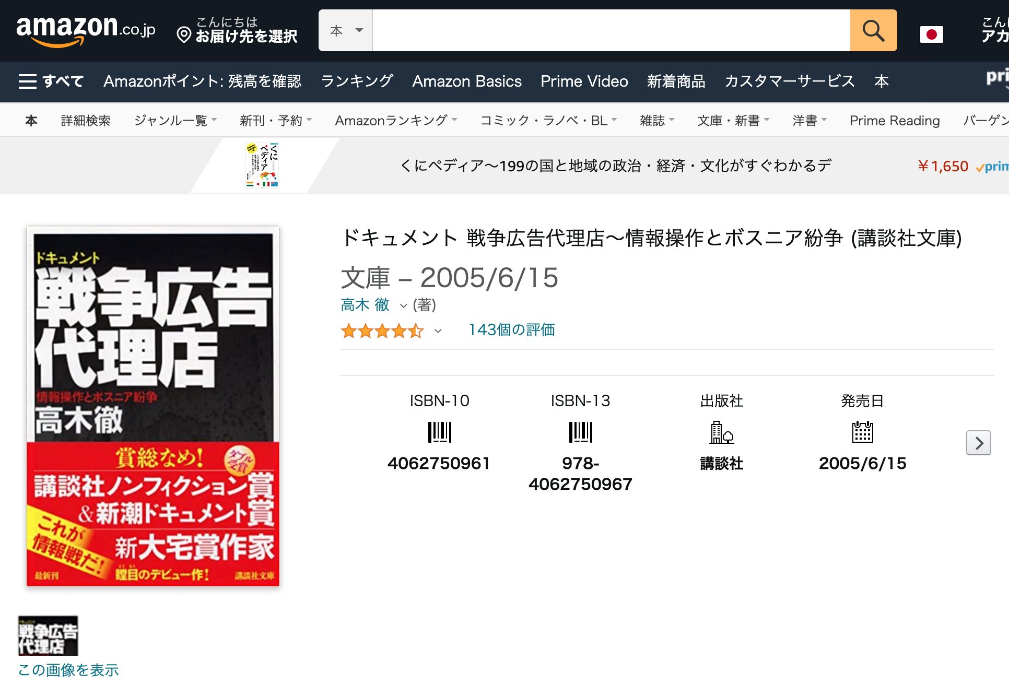Image resolution: width=1009 pixels, height=684 pixels.
Task: Click the delivery location pin icon
Action: (184, 35)
